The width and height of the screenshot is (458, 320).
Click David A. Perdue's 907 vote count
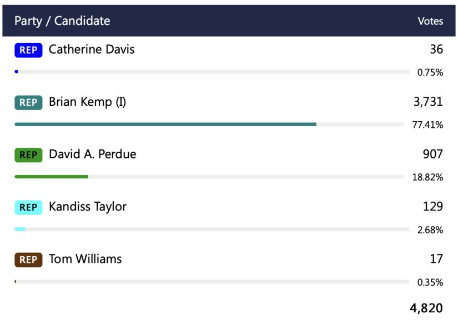point(432,154)
